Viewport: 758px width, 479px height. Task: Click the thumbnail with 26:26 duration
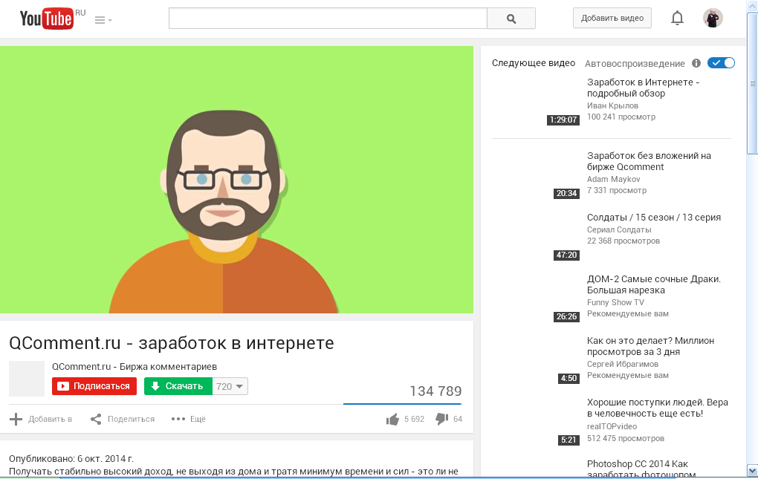coord(536,299)
